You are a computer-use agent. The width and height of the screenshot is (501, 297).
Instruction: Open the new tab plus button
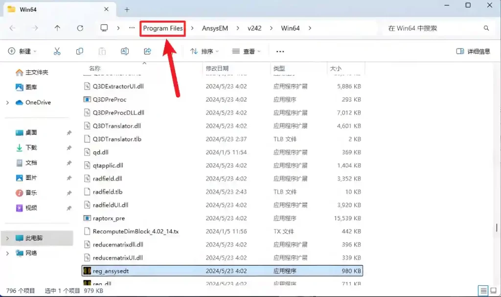tap(127, 9)
